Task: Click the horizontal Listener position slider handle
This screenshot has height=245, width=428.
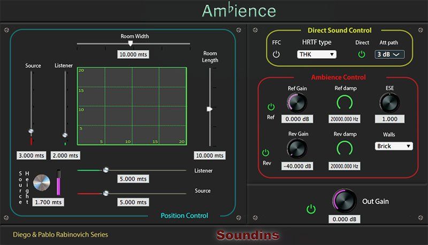Action: (x=106, y=170)
